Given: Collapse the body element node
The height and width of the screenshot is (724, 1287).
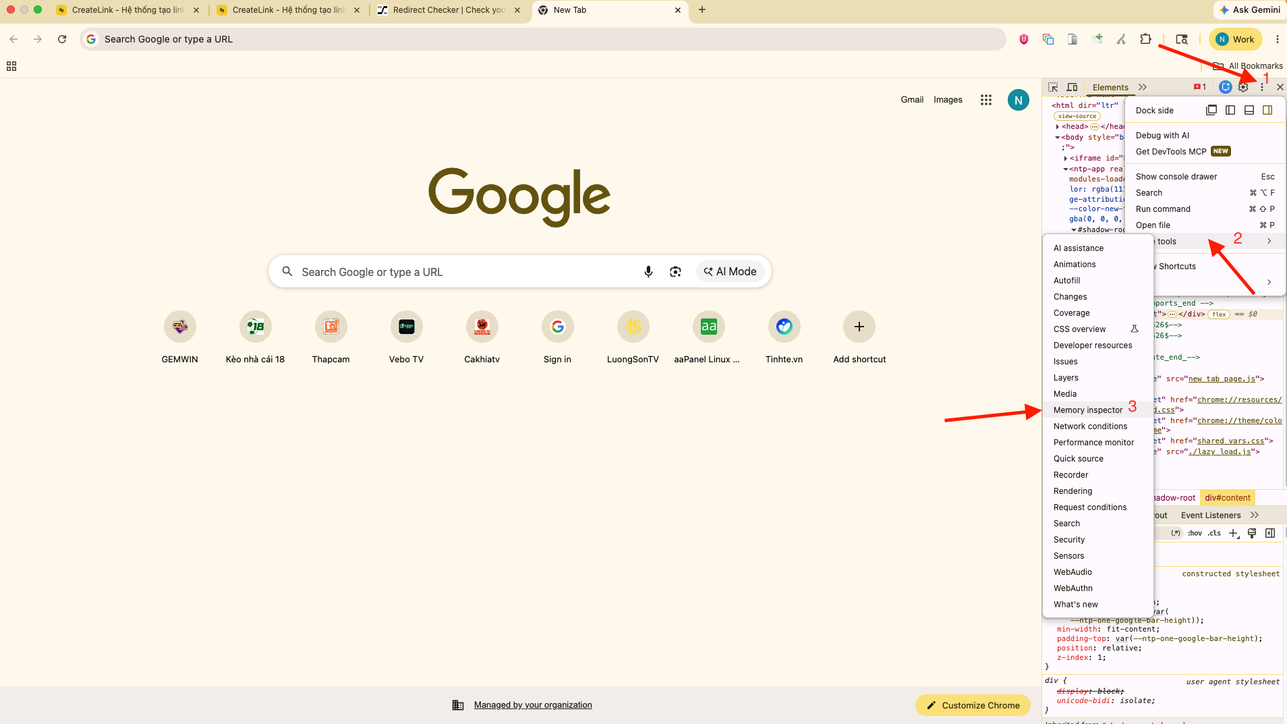Looking at the screenshot, I should [x=1057, y=138].
